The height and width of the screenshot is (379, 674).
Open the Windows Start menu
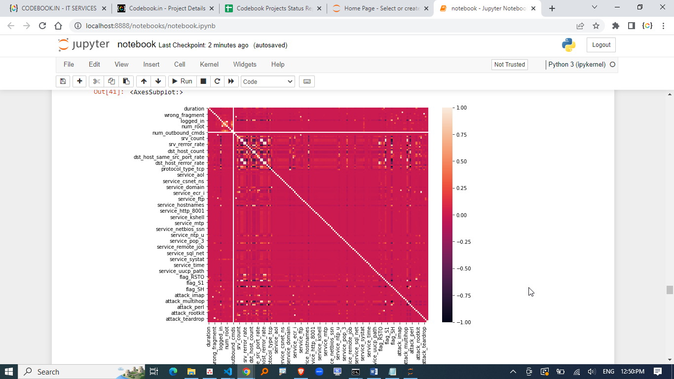point(9,372)
